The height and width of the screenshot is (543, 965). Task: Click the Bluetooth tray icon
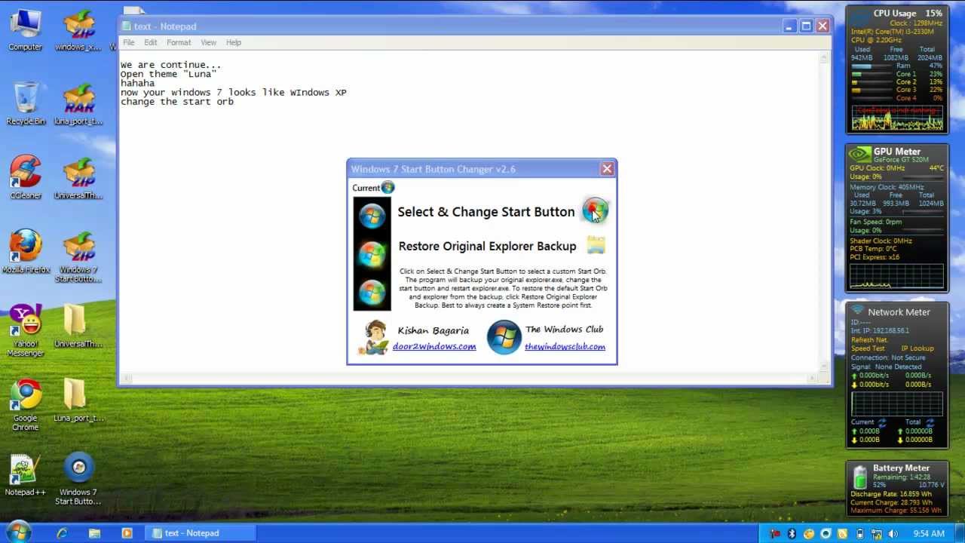point(792,534)
